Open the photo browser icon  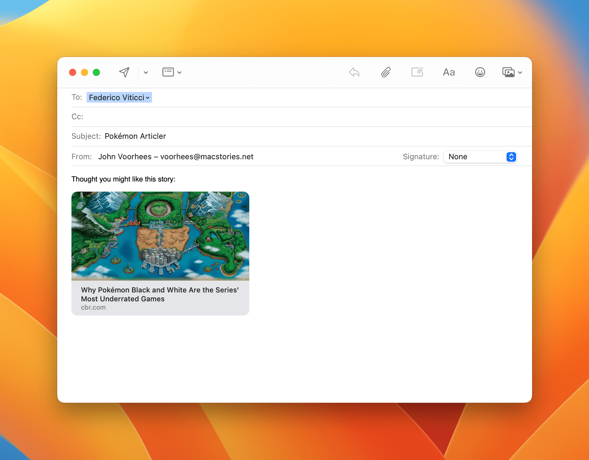[508, 72]
